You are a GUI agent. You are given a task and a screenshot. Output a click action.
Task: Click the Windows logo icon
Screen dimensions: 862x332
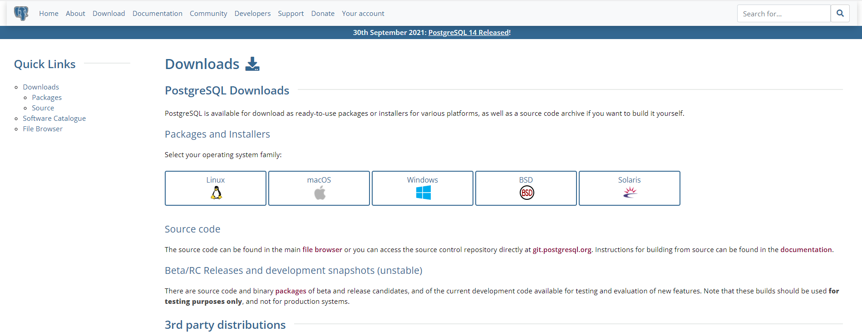(x=423, y=193)
